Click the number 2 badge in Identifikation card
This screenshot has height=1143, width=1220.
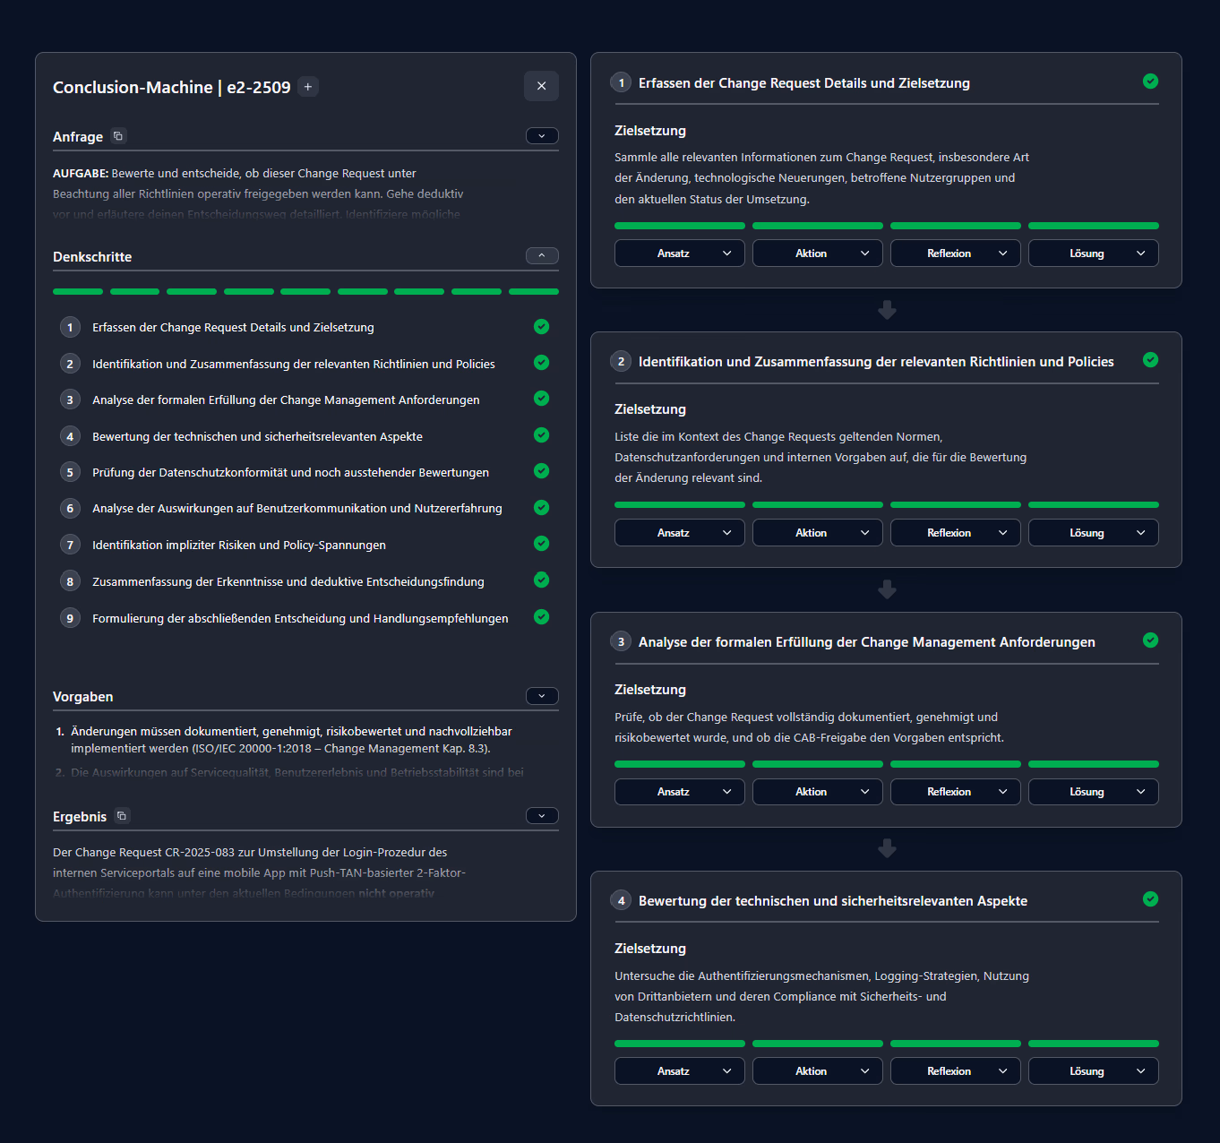click(621, 361)
